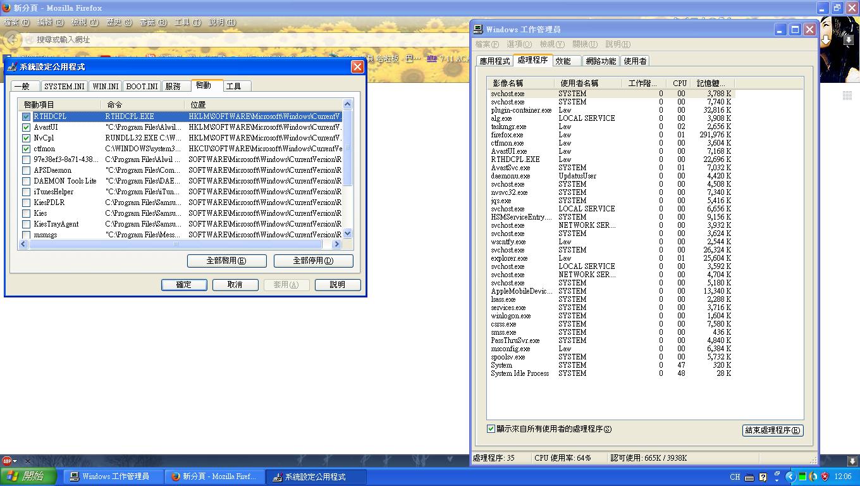Switch to 系統設定公用程式 taskbar button

point(316,477)
